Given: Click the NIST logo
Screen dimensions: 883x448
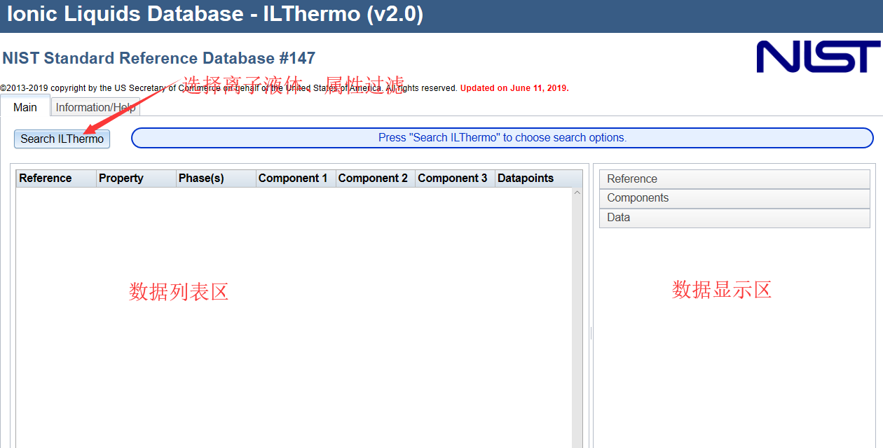Looking at the screenshot, I should click(x=818, y=57).
